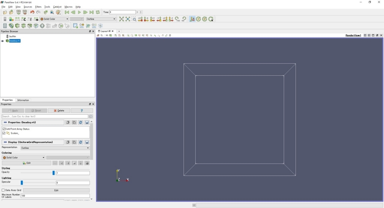Apply the Calculator filter icon

pos(5,26)
